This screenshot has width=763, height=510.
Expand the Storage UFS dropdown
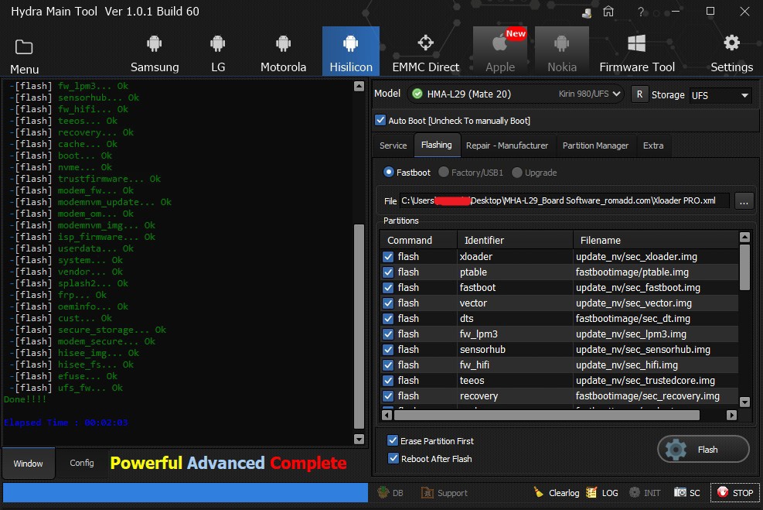point(744,95)
